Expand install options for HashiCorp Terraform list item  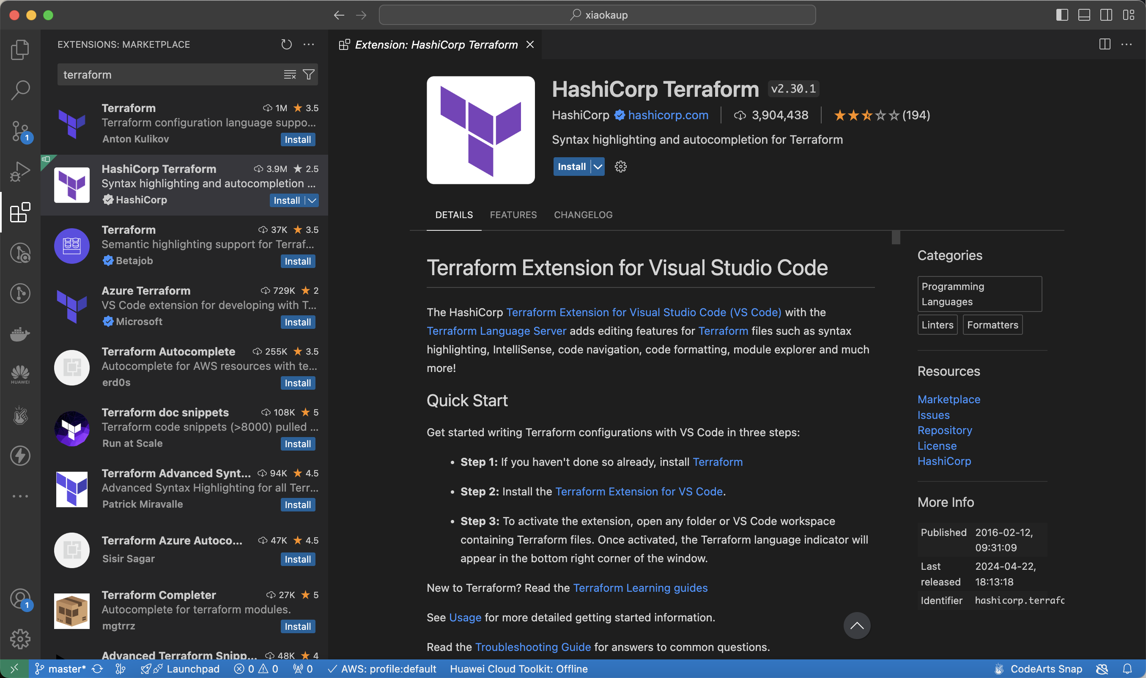coord(312,200)
